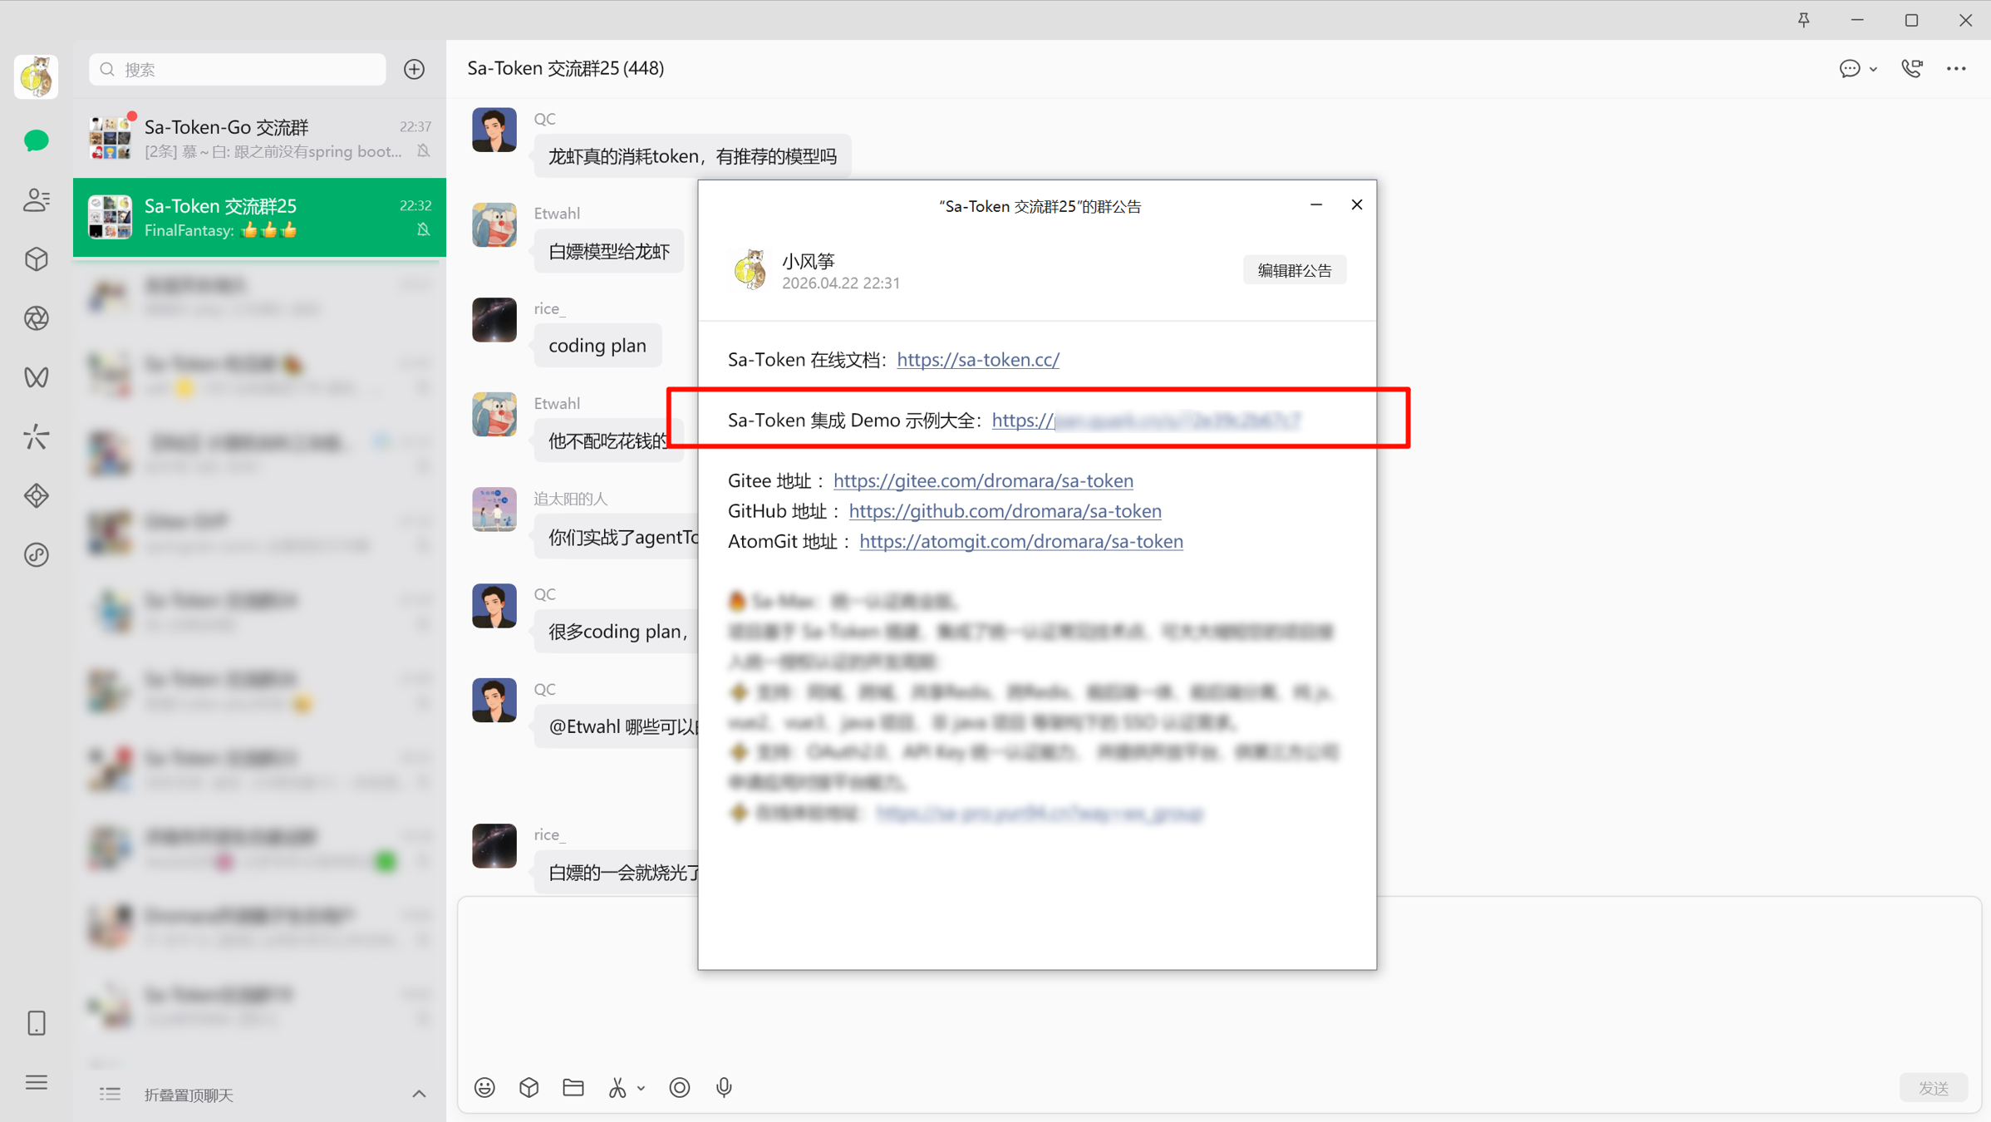The width and height of the screenshot is (1991, 1122).
Task: Open the Demo 示例大全 link
Action: [1147, 420]
